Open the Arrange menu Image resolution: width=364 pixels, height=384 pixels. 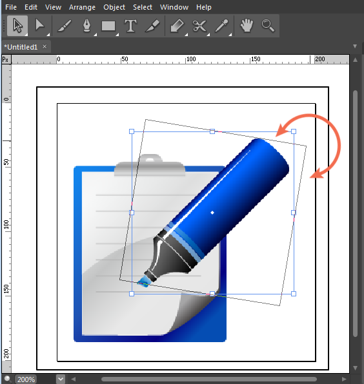pyautogui.click(x=82, y=7)
